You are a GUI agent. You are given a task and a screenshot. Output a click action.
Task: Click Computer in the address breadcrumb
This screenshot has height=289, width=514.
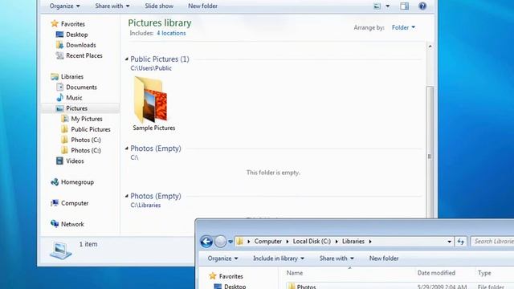pyautogui.click(x=267, y=242)
